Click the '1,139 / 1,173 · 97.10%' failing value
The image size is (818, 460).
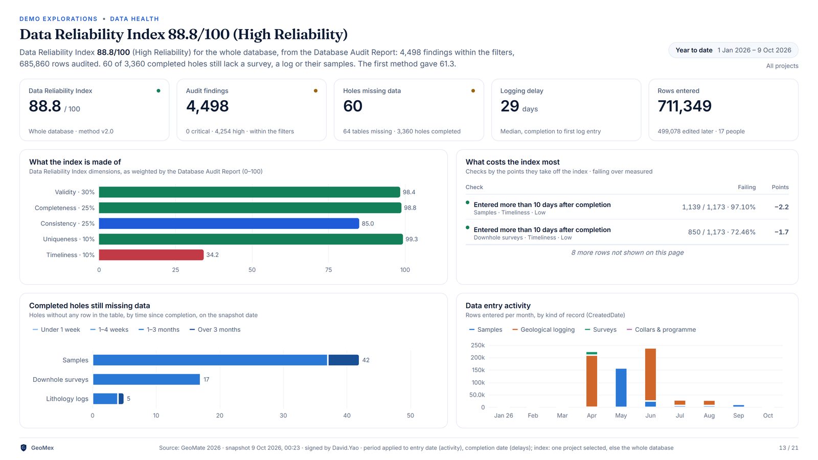(718, 207)
